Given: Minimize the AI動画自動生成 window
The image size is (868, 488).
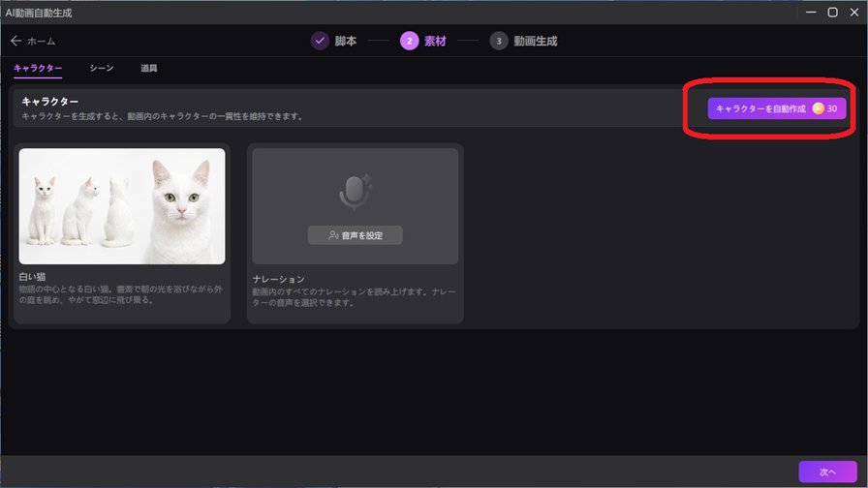Looking at the screenshot, I should click(x=811, y=13).
